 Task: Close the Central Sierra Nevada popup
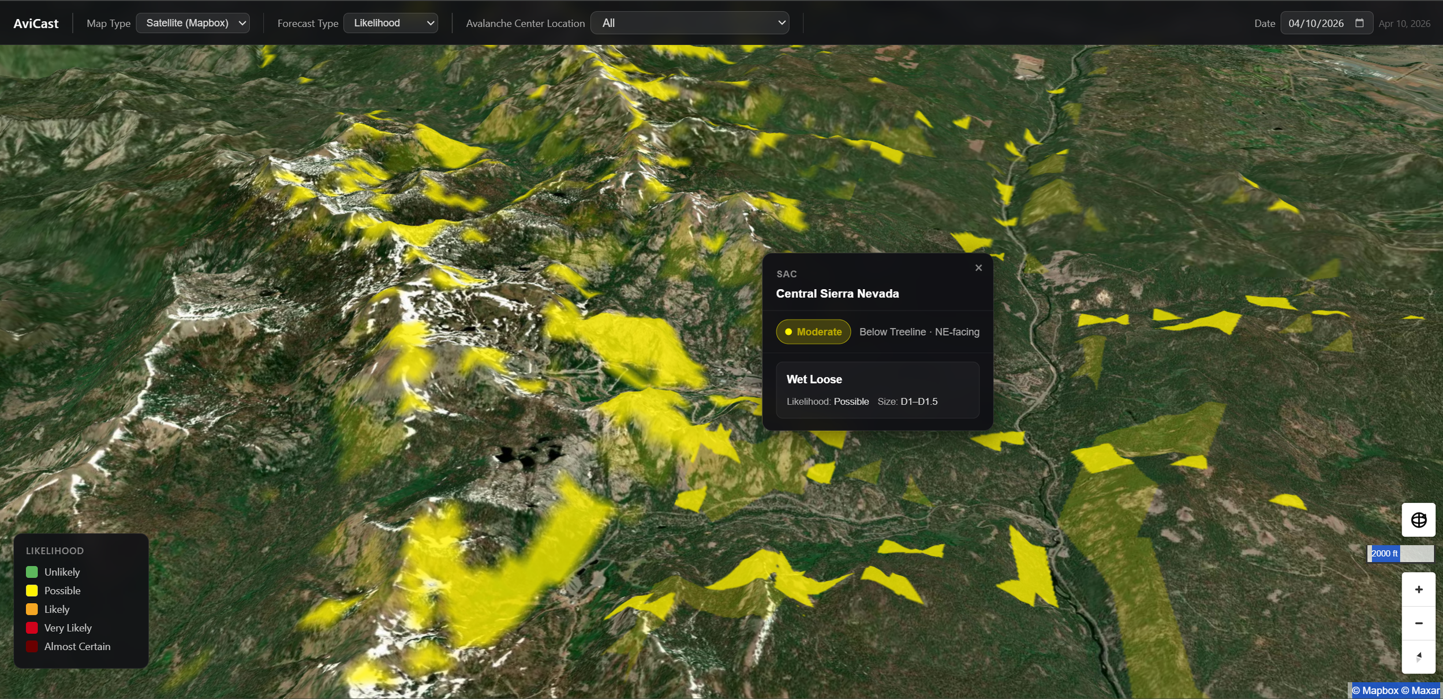coord(978,268)
